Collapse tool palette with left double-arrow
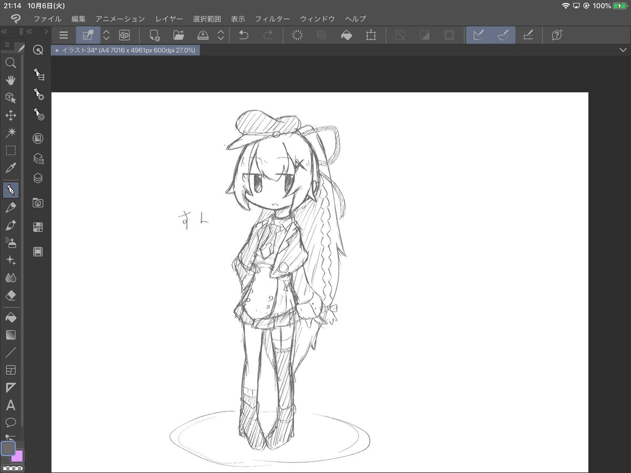631x473 pixels. click(5, 32)
